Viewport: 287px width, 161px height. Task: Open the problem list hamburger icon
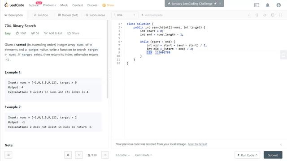(x=9, y=155)
